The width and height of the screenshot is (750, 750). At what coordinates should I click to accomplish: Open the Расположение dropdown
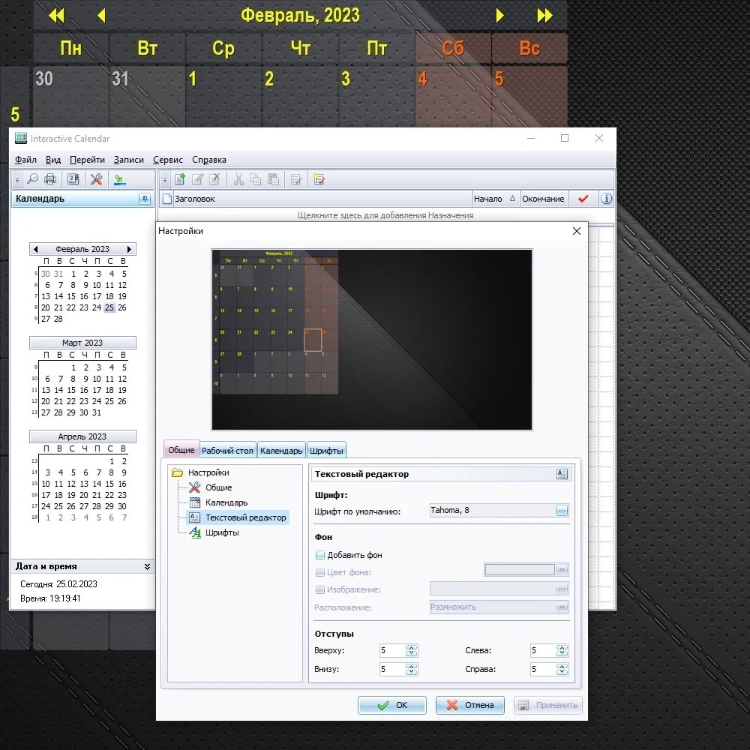click(499, 607)
